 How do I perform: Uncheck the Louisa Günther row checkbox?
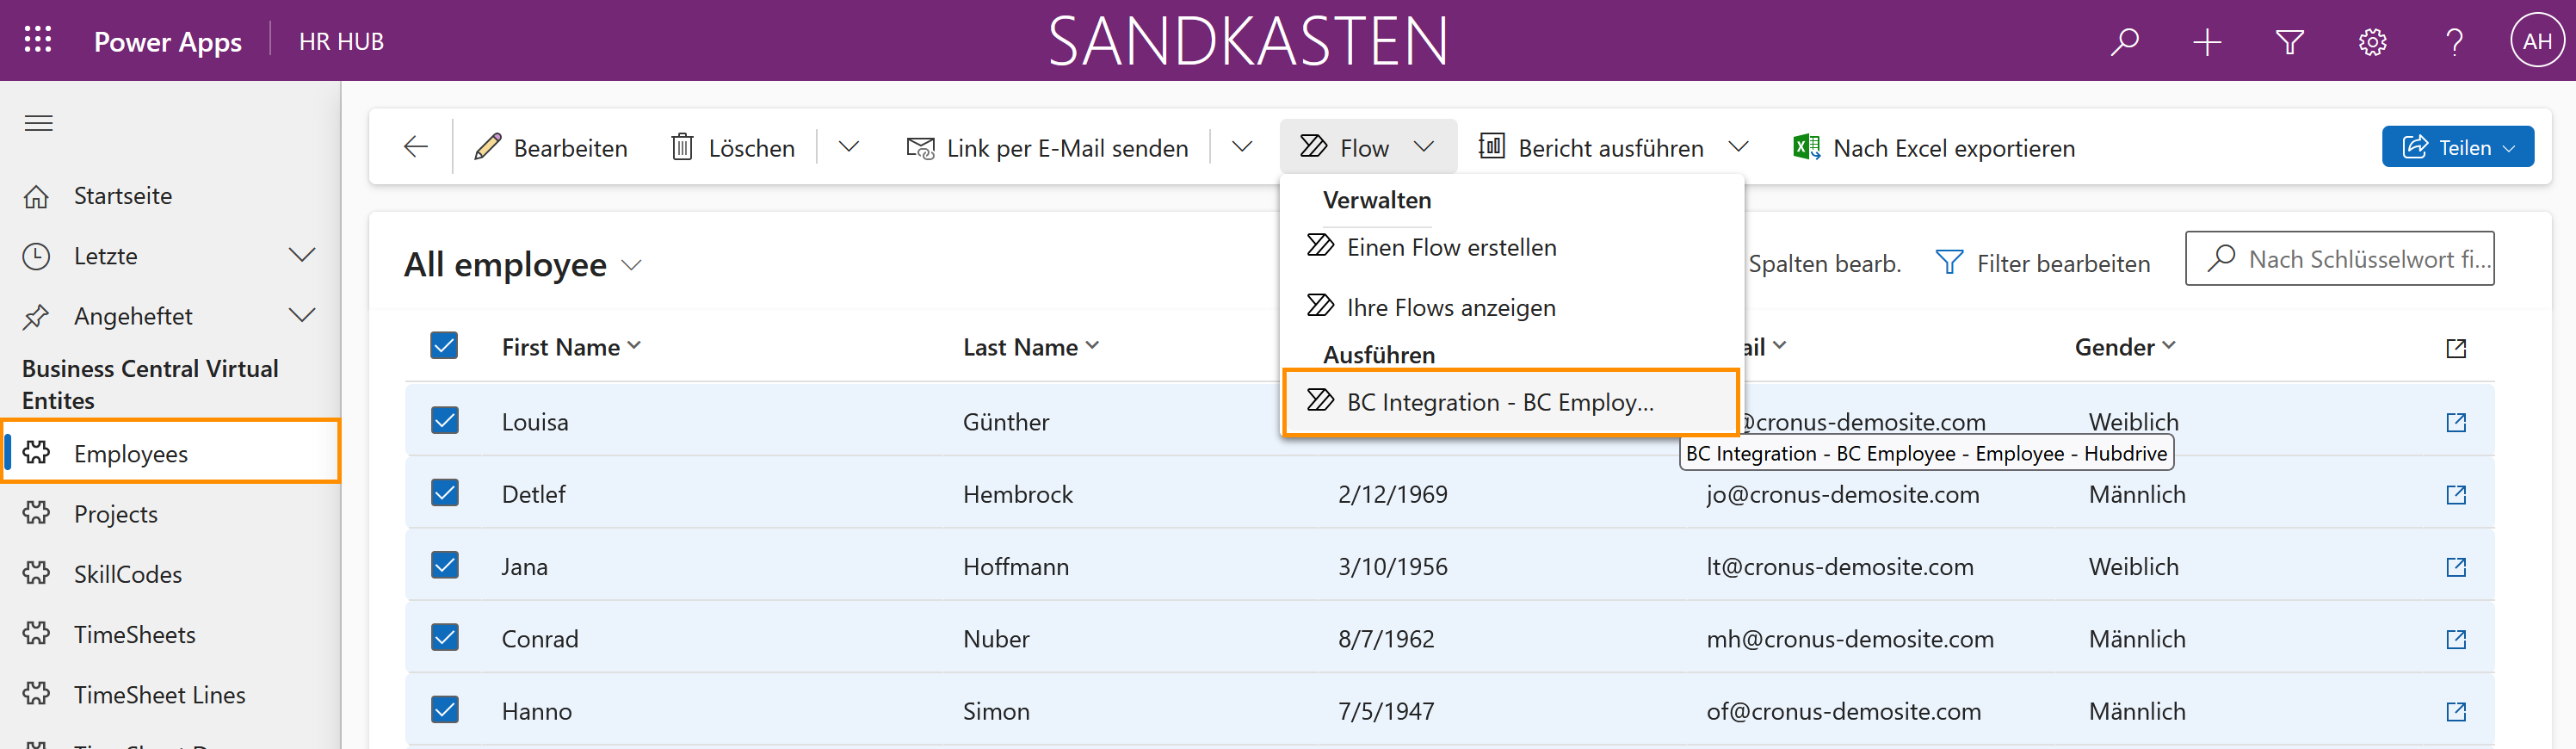tap(444, 420)
